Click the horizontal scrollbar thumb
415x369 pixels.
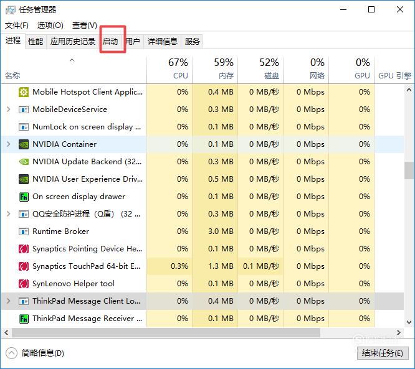point(166,333)
